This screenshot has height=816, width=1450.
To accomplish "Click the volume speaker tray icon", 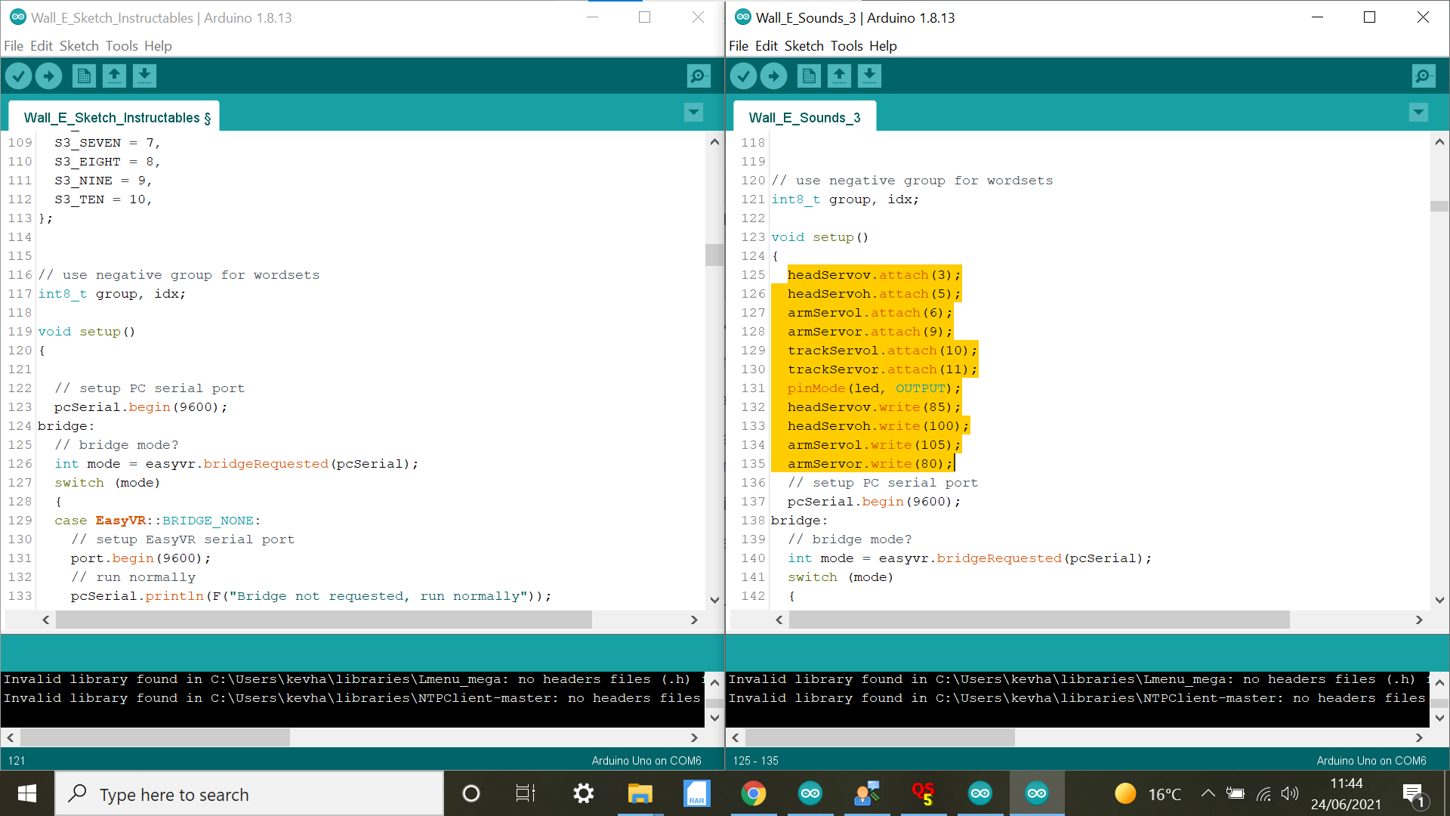I will (1290, 793).
